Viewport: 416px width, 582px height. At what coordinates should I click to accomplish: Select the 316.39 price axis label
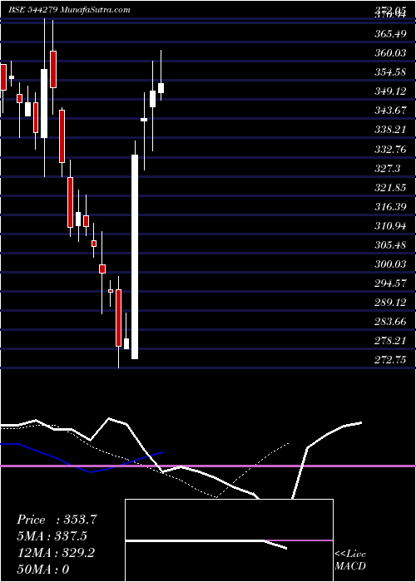[389, 207]
